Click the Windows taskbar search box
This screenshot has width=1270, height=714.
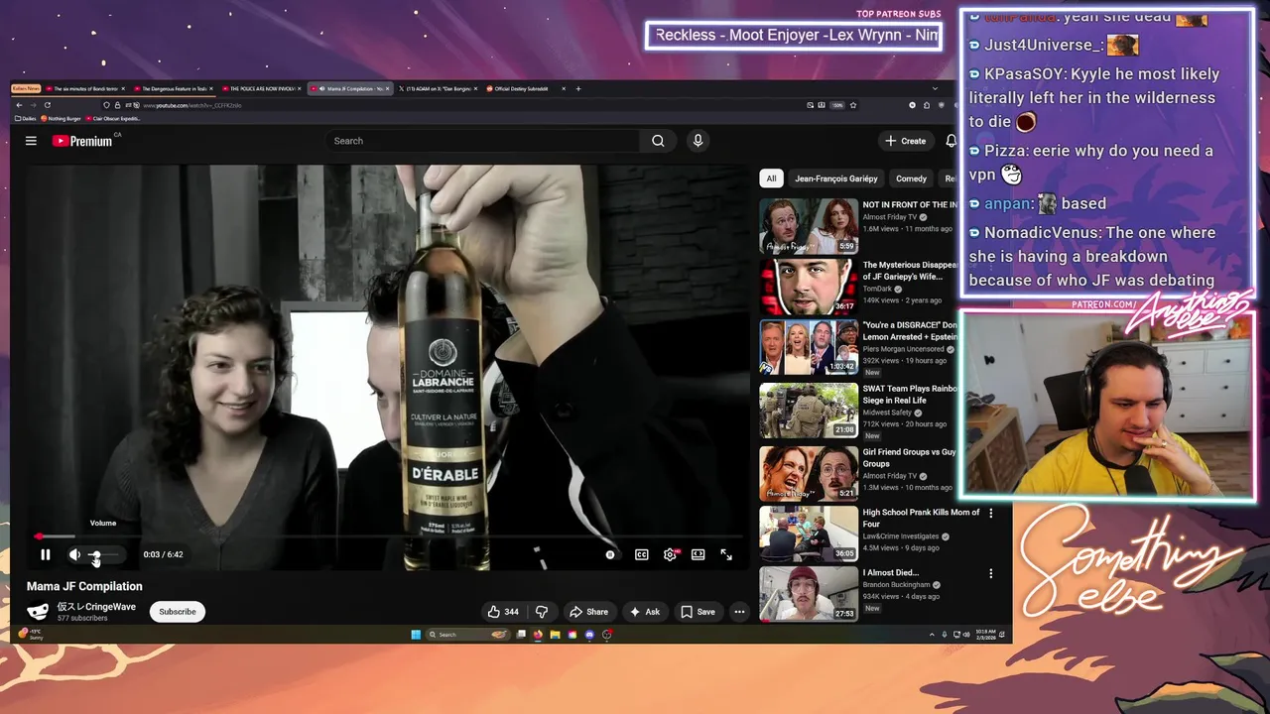pyautogui.click(x=468, y=635)
